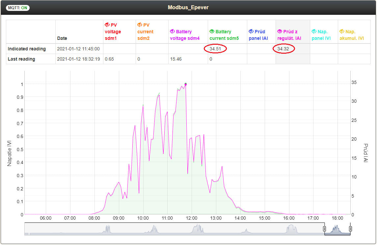
Task: Click the 12:00 x-axis tick label
Action: pyautogui.click(x=191, y=218)
